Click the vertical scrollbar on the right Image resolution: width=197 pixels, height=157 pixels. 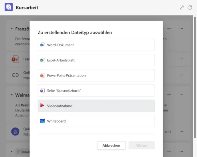[195, 77]
